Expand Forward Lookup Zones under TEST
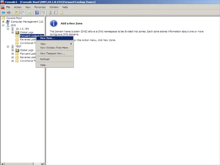Image resolution: width=220 pixels, height=165 pixels. 13,54
